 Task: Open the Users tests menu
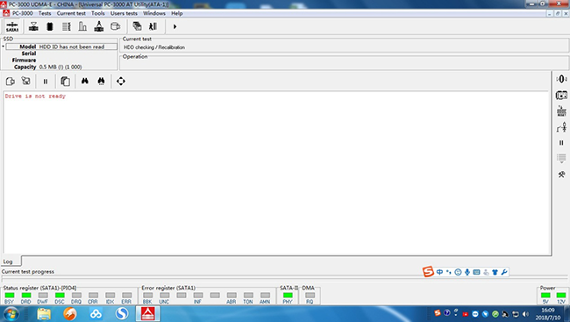pyautogui.click(x=124, y=13)
